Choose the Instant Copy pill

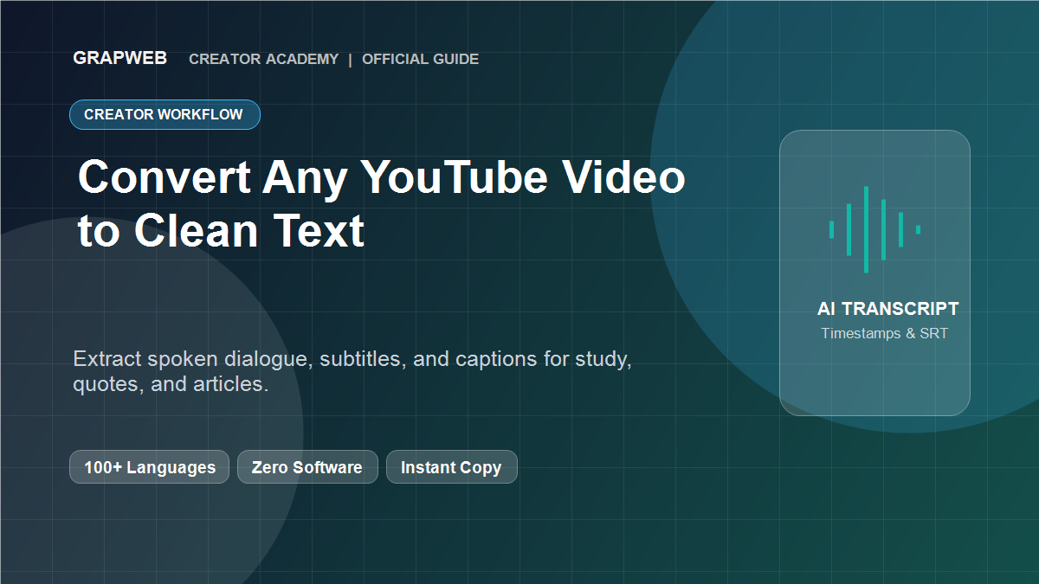pyautogui.click(x=451, y=467)
